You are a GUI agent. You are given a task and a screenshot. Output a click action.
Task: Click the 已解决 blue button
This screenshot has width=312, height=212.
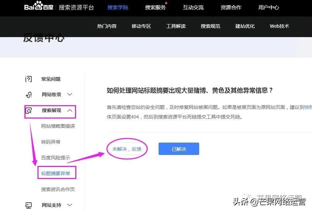(x=179, y=148)
